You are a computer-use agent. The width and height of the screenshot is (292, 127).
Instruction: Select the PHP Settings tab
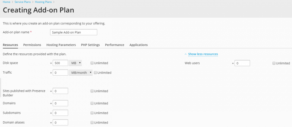[90, 45]
